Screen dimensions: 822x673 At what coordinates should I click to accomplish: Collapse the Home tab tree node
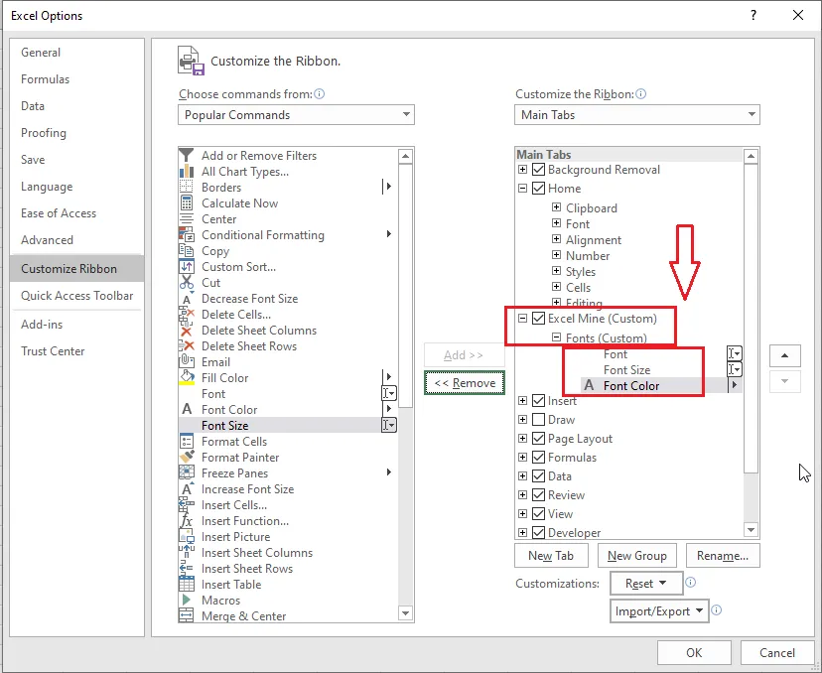522,189
